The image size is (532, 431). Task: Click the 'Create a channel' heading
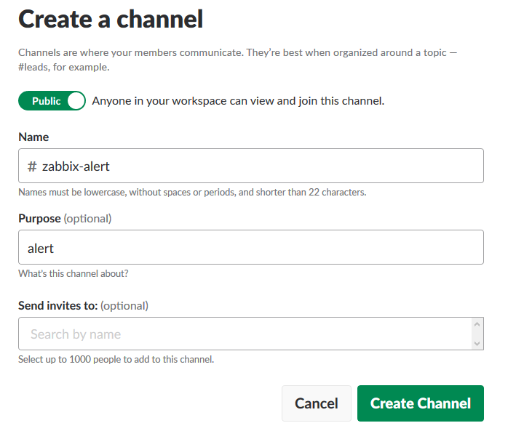(111, 19)
